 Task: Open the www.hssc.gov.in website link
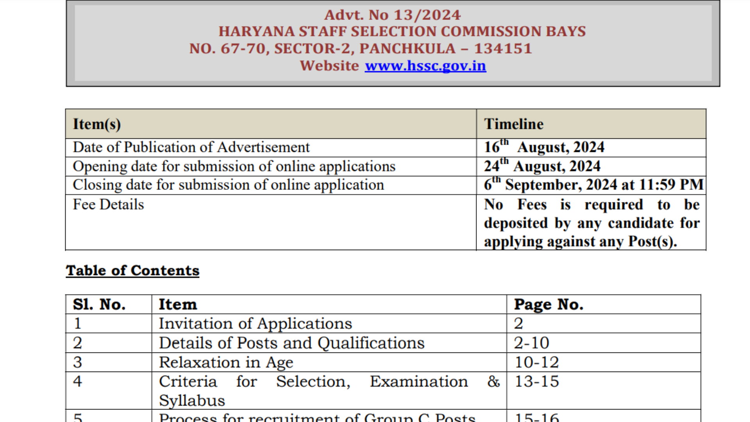425,66
